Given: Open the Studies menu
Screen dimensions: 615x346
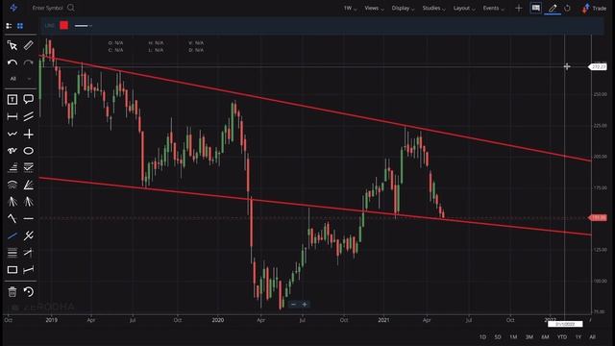Looking at the screenshot, I should tap(433, 8).
